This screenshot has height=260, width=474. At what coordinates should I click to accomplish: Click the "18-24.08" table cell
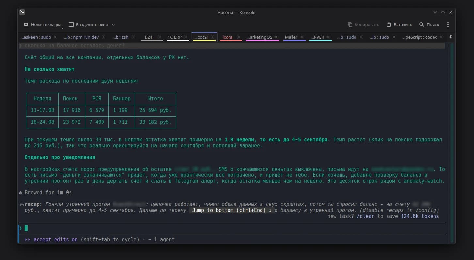[x=42, y=122]
